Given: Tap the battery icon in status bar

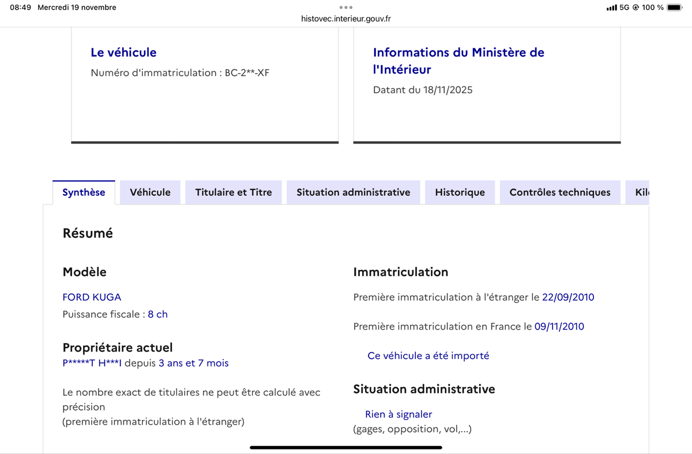Looking at the screenshot, I should coord(674,7).
